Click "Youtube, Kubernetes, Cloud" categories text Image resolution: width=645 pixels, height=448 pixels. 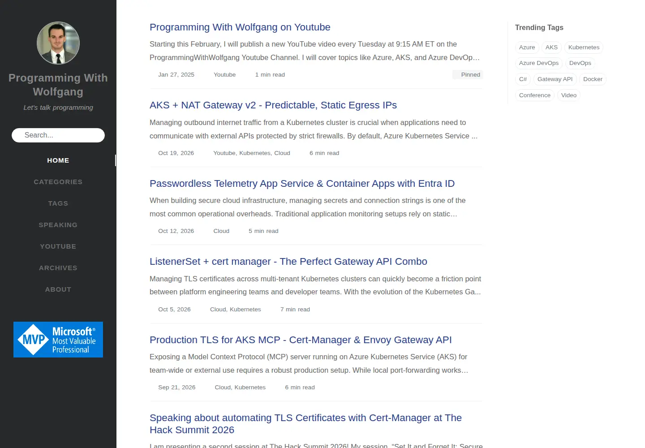pyautogui.click(x=252, y=153)
